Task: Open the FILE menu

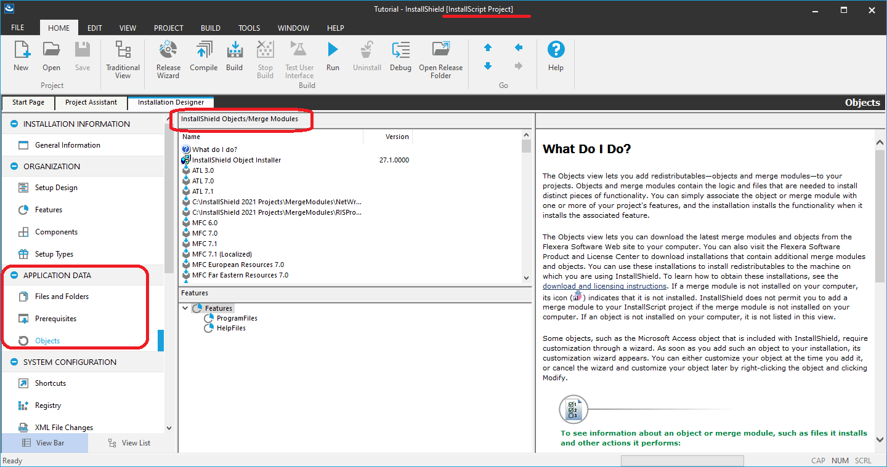Action: click(x=18, y=28)
